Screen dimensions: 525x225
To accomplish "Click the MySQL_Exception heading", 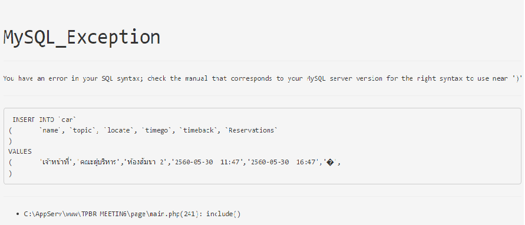I will 81,37.
